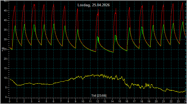Click the 20 degree y-axis label
This screenshot has height=104, width=187.
coord(5,59)
